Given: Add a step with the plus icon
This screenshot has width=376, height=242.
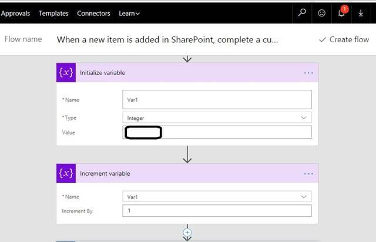Looking at the screenshot, I should (x=187, y=233).
